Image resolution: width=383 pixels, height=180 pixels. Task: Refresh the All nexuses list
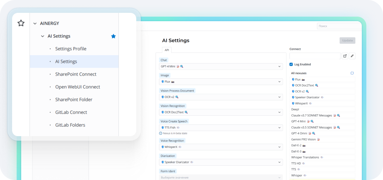352,73
